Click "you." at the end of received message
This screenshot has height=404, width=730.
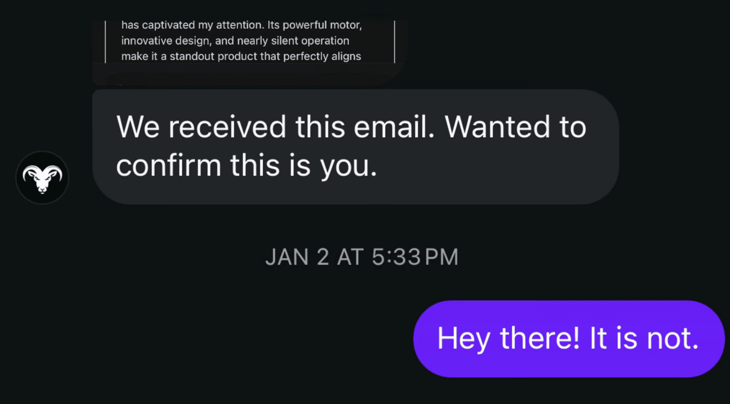point(348,166)
